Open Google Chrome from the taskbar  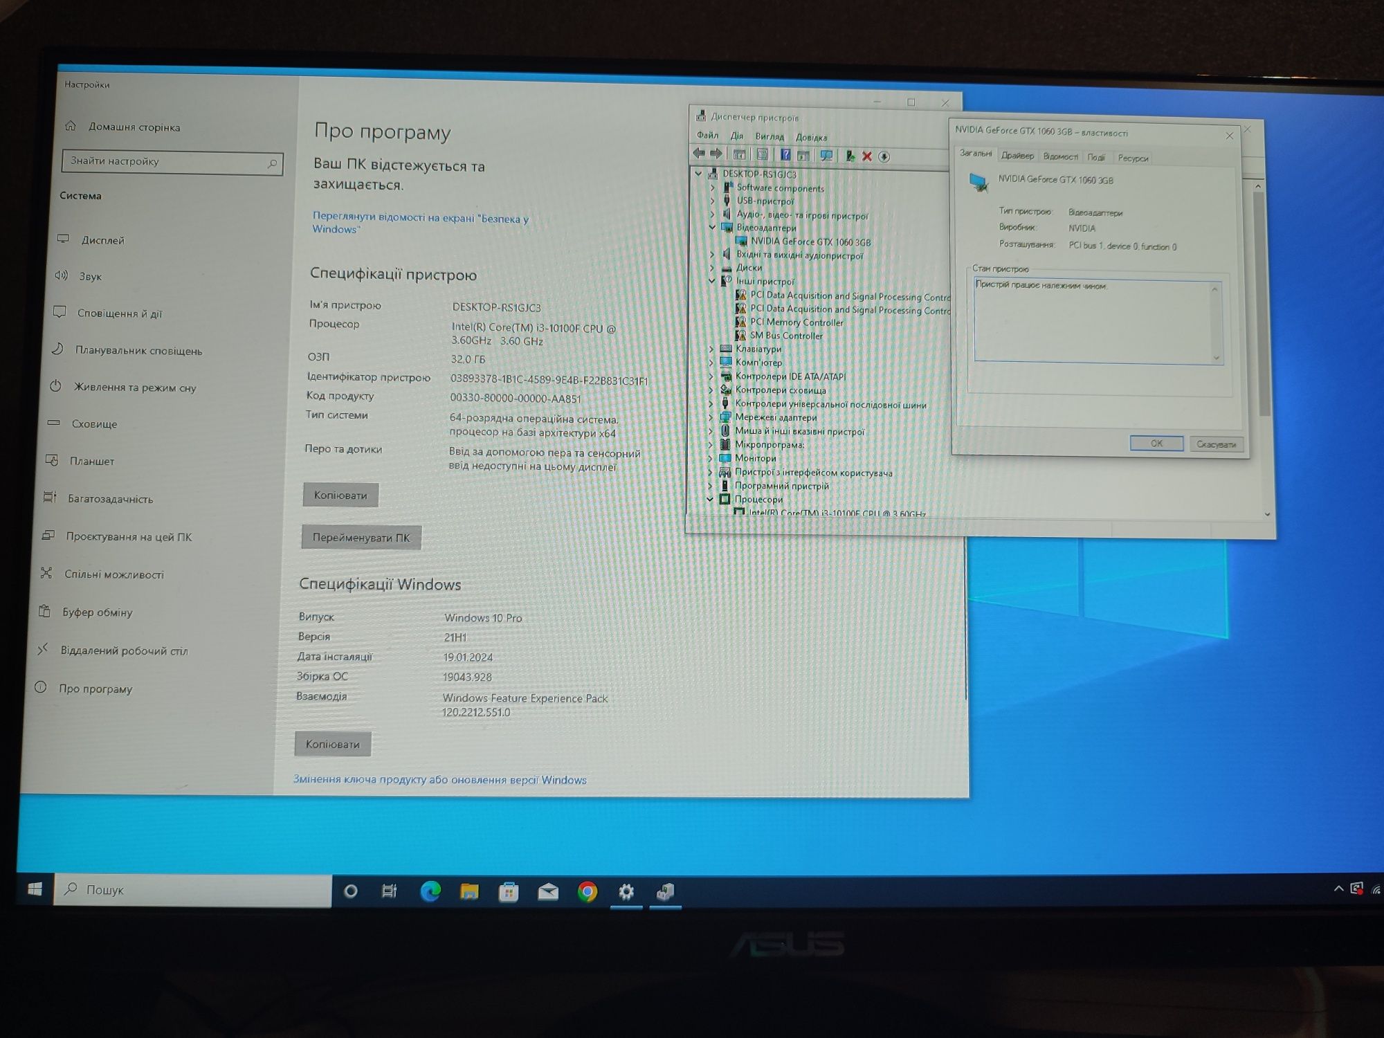pos(588,892)
